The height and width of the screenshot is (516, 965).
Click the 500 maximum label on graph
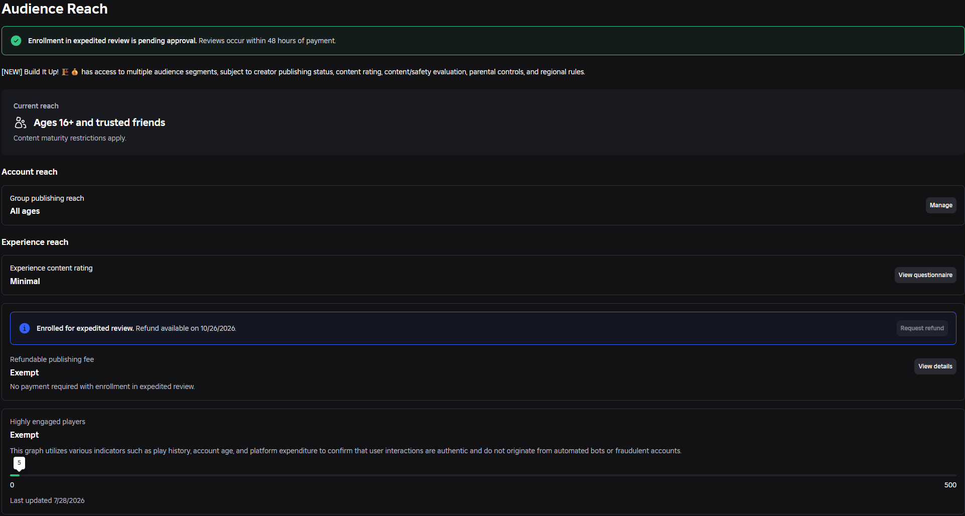coord(950,485)
